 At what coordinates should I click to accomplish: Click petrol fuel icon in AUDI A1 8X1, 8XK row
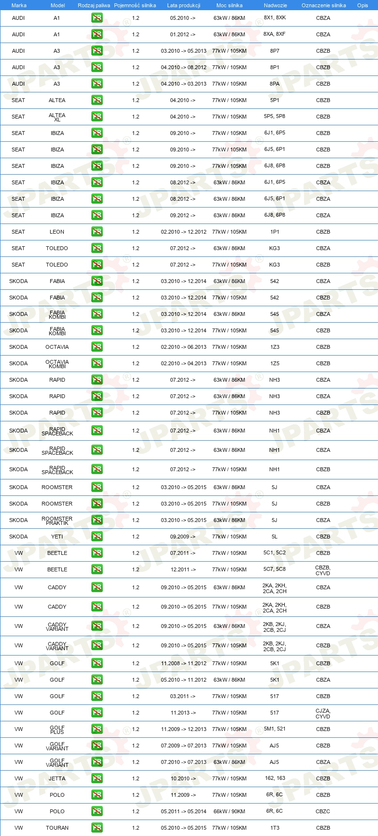97,18
